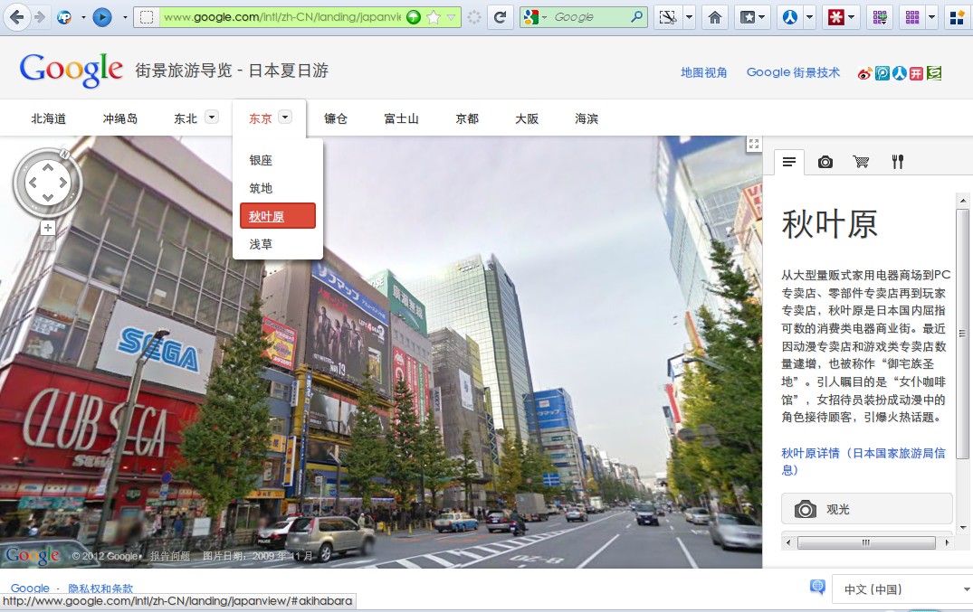Switch to the camera sightseeing tab
Image resolution: width=973 pixels, height=612 pixels.
click(x=825, y=162)
